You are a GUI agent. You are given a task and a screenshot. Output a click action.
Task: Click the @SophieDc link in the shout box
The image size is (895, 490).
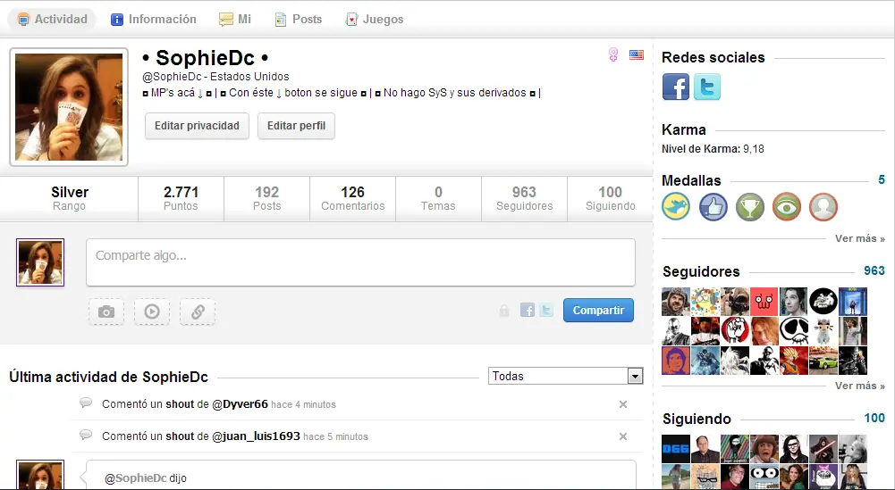tap(135, 478)
